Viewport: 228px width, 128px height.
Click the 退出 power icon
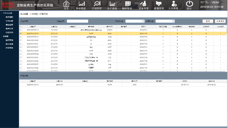point(189,4)
